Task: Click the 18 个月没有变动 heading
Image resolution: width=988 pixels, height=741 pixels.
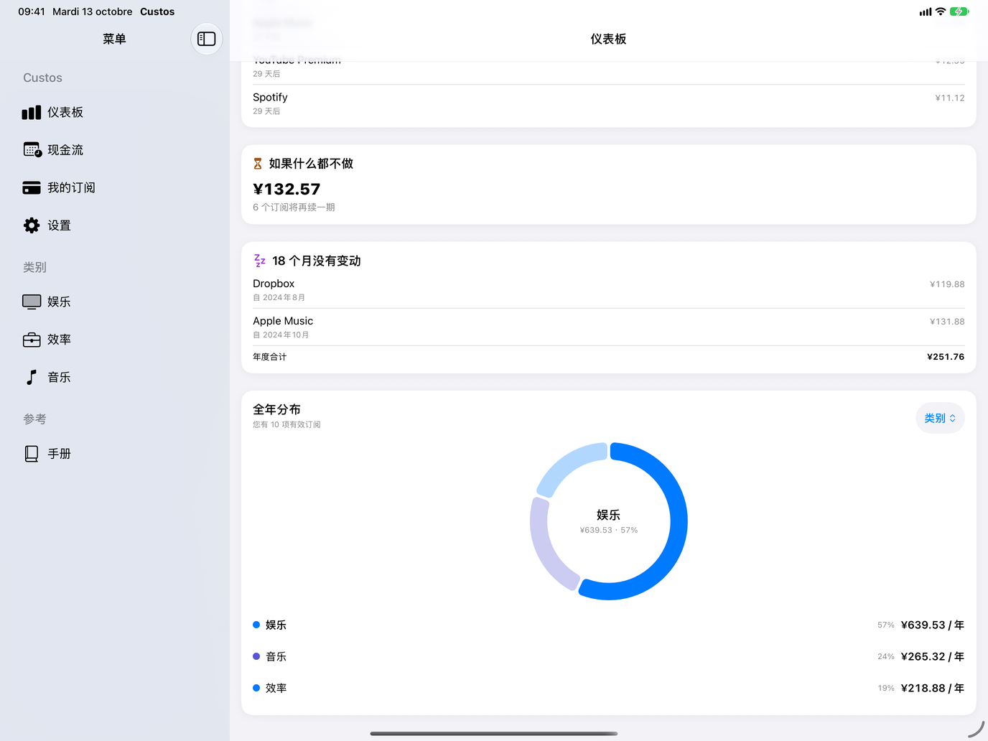Action: (x=317, y=261)
